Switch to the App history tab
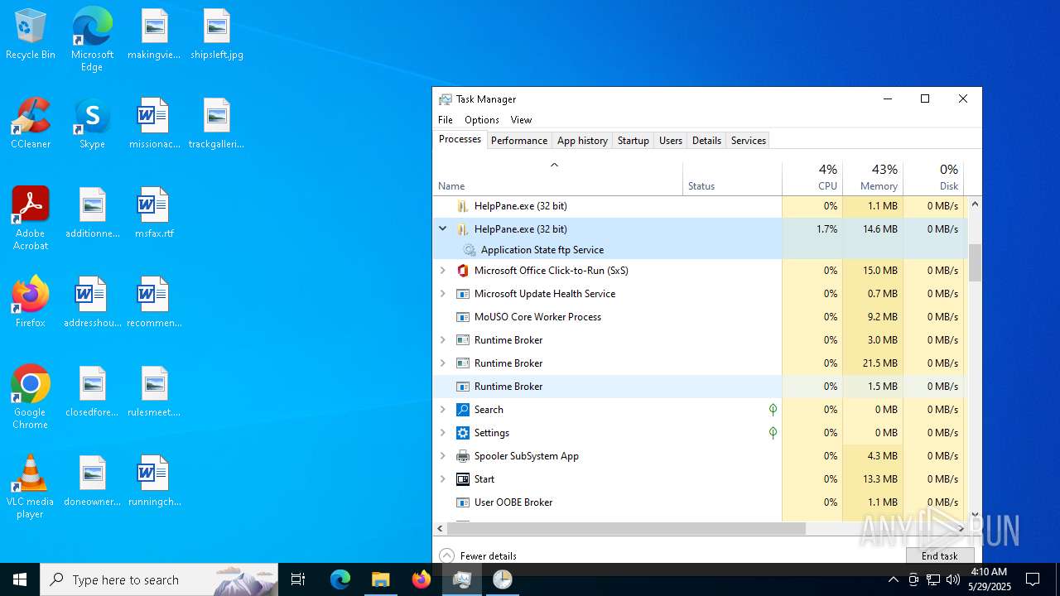 click(x=582, y=141)
